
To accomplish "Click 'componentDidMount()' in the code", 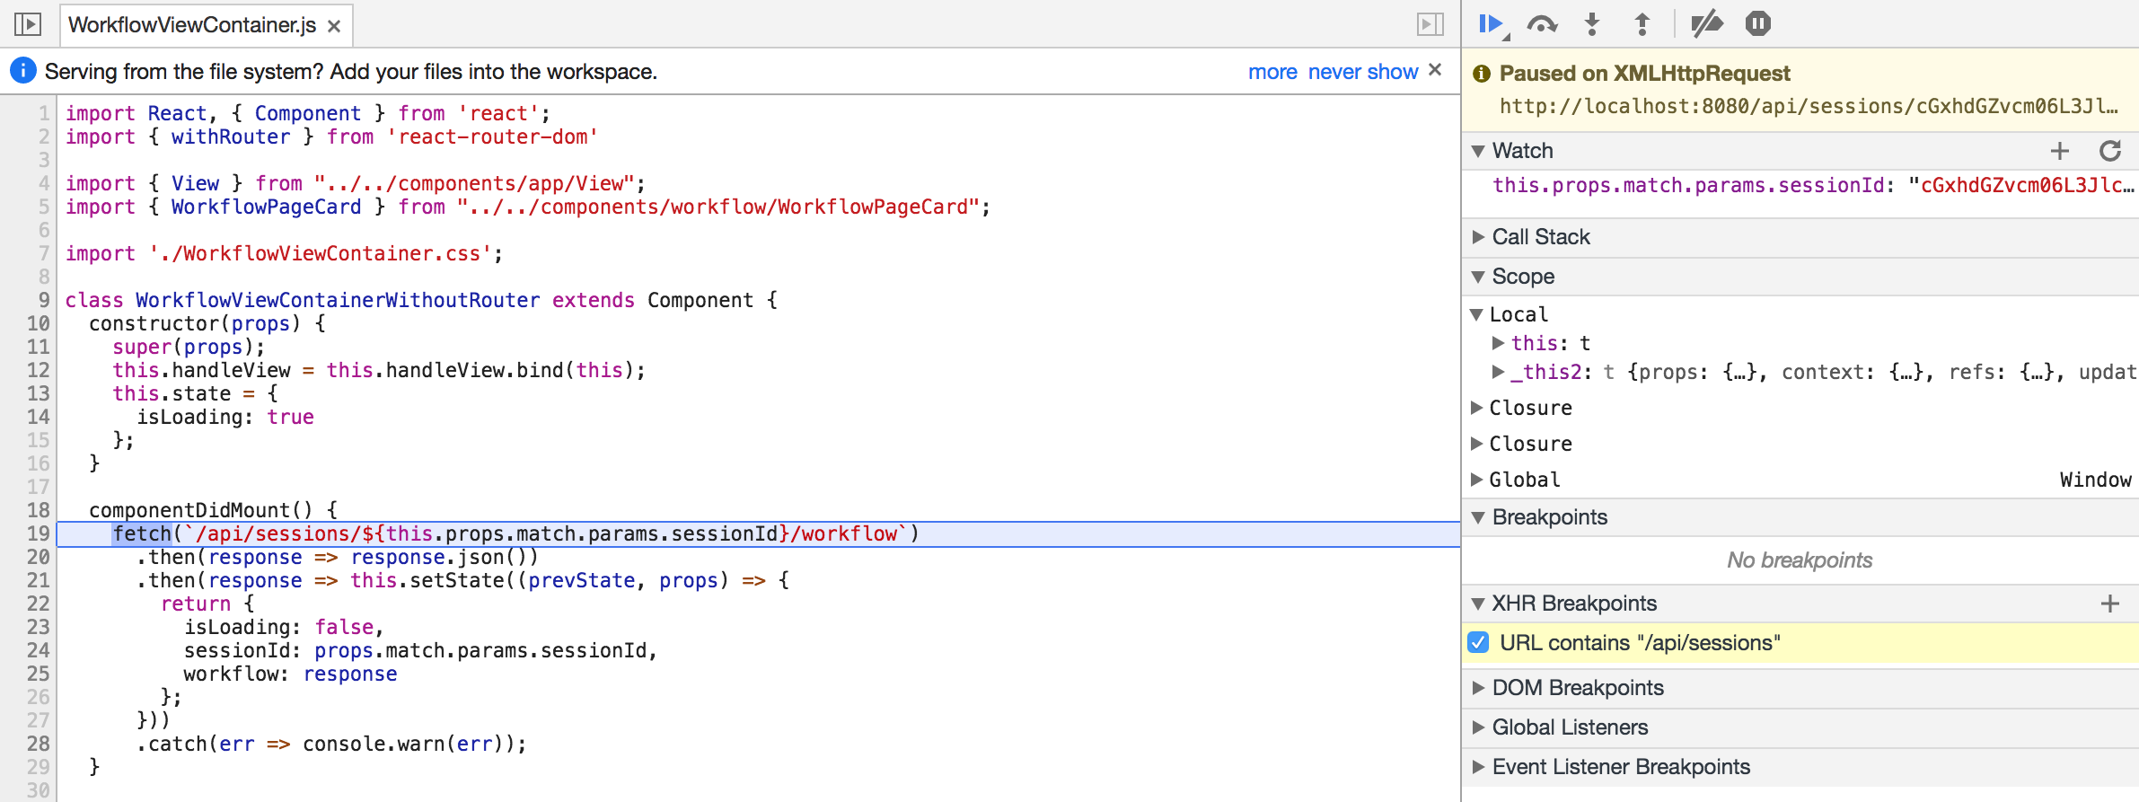I will (x=200, y=510).
